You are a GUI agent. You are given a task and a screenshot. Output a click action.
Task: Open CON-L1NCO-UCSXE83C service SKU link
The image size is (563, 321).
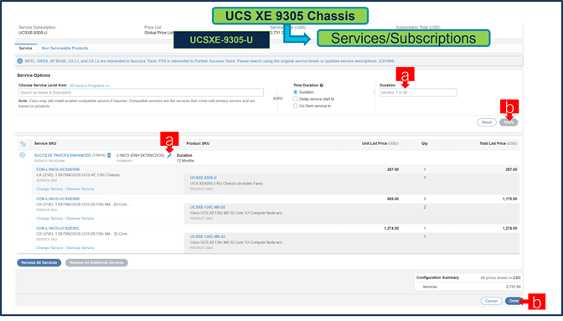click(58, 228)
